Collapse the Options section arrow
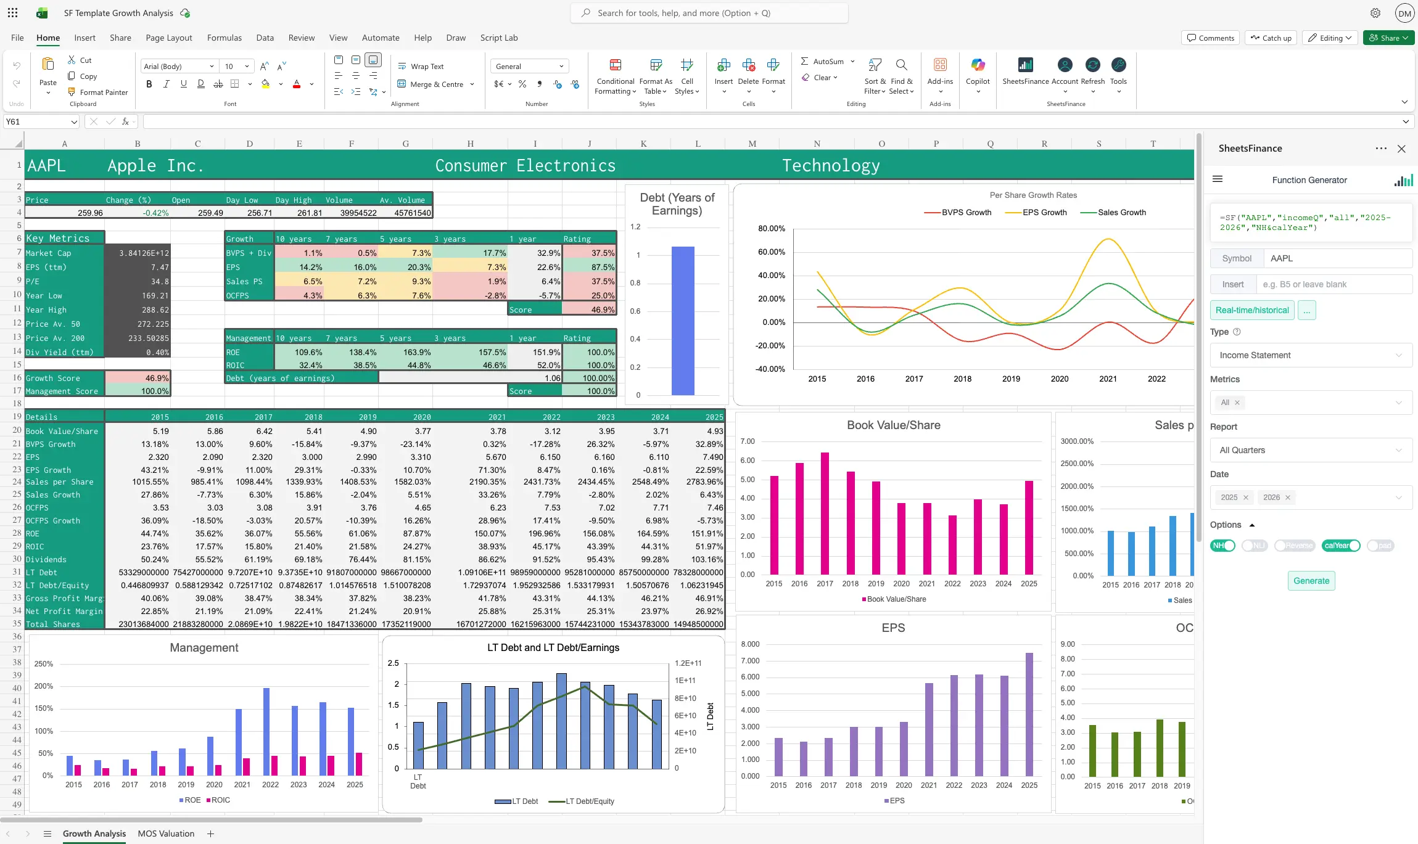1418x844 pixels. (x=1252, y=525)
